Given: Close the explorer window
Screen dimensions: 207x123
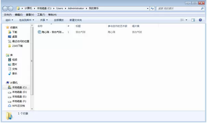Looking at the screenshot, I should pyautogui.click(x=202, y=3).
